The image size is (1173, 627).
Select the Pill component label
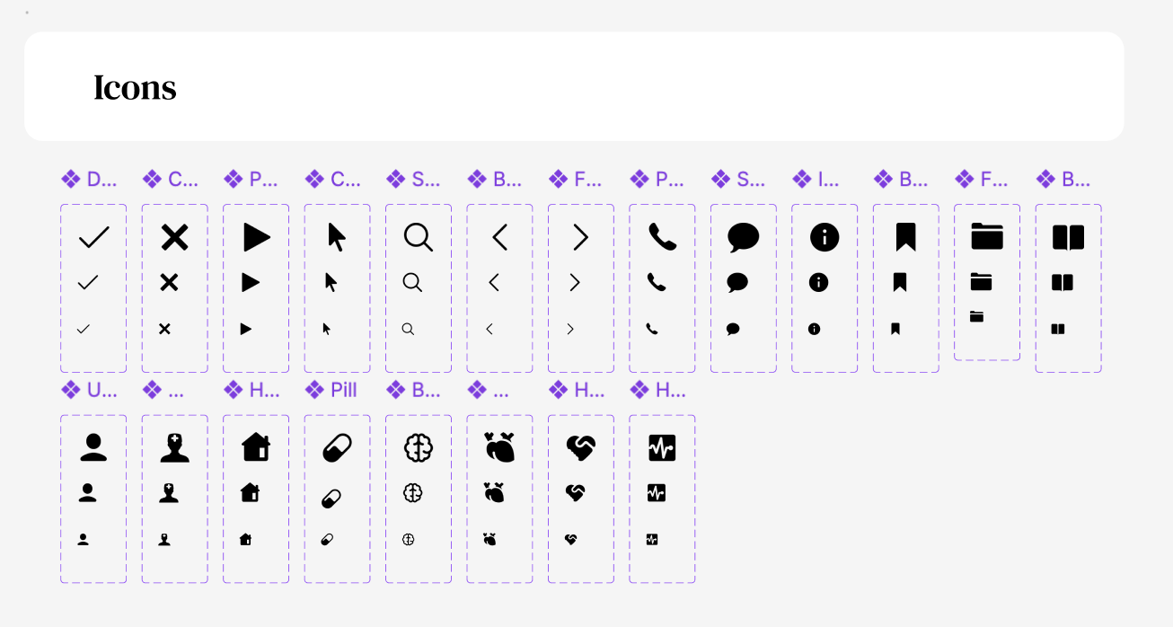pos(343,390)
